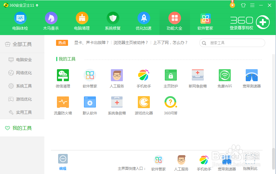Launch the 流量防火墙 tool
276x174 pixels.
tap(63, 105)
